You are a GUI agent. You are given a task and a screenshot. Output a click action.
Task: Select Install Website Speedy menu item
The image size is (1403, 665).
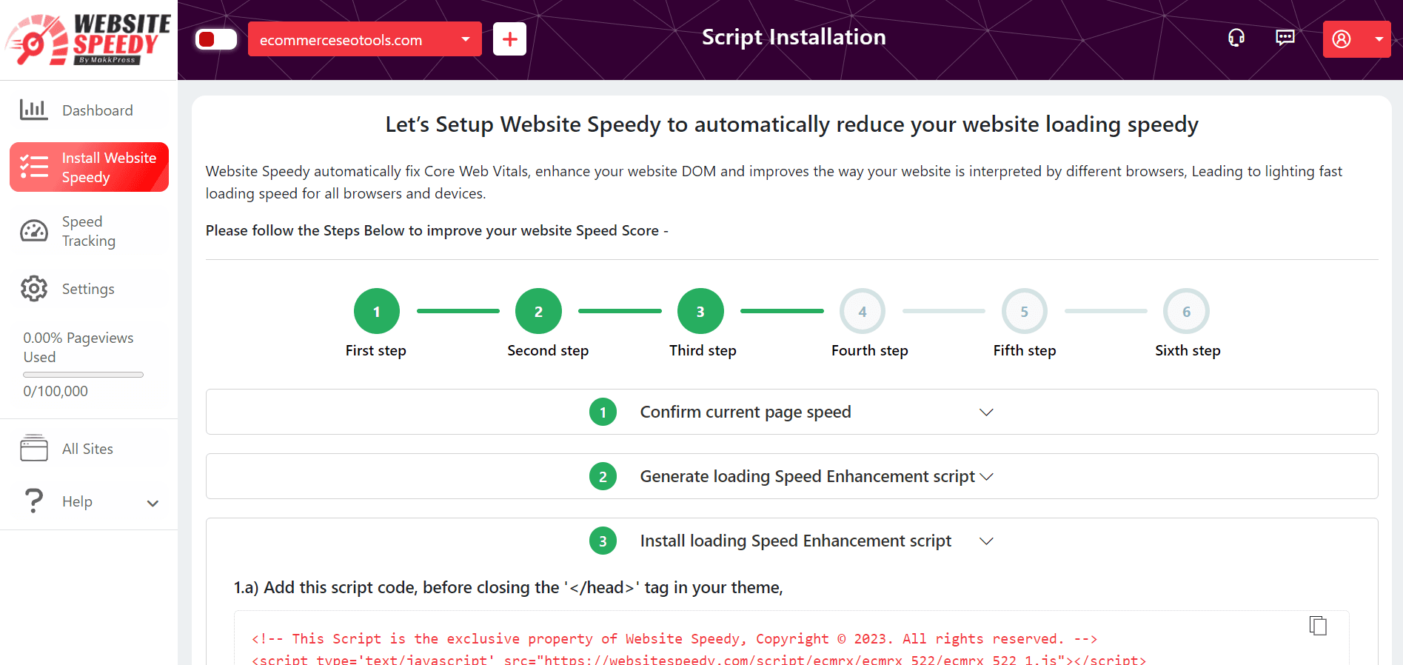89,167
